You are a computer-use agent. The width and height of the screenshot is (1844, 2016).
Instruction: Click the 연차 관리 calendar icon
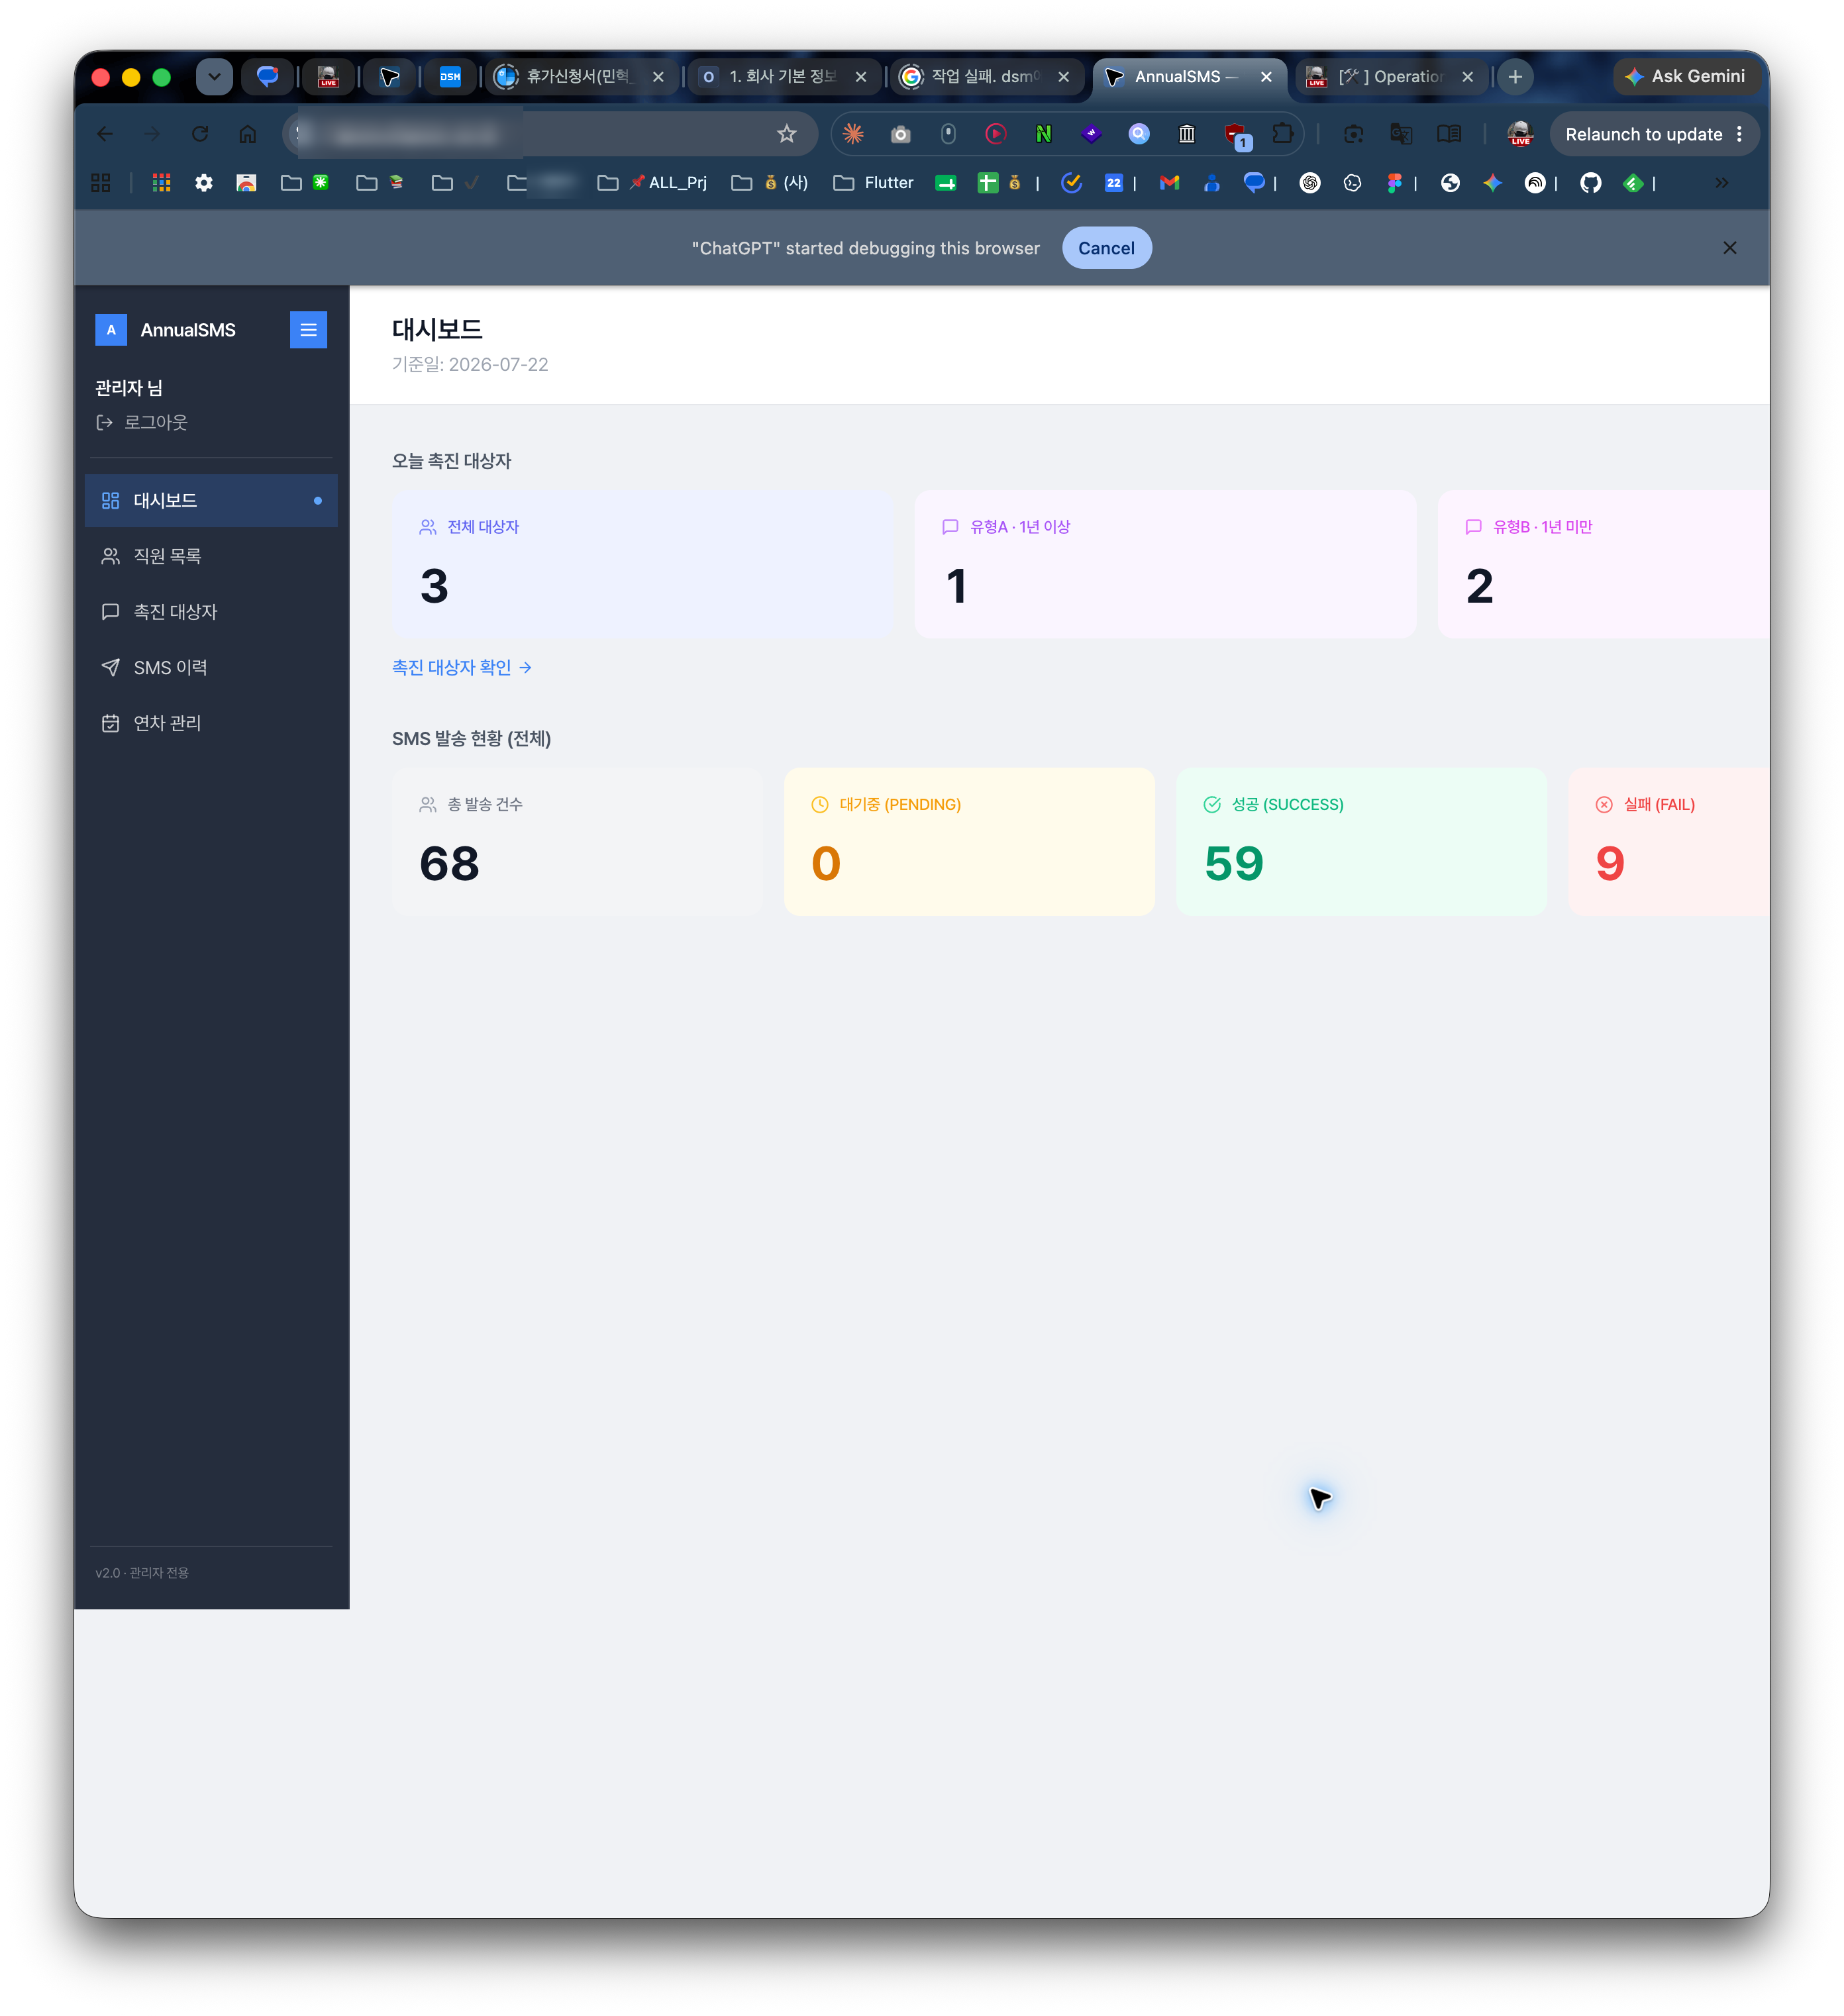coord(110,723)
